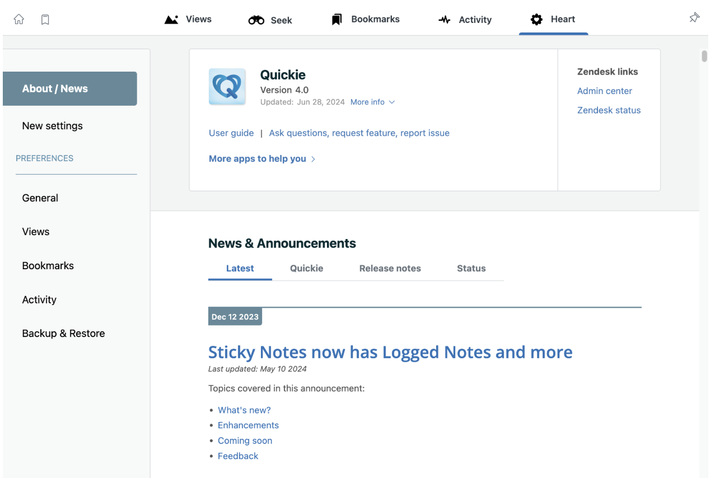
Task: Open Backup & Restore in the sidebar
Action: point(64,334)
